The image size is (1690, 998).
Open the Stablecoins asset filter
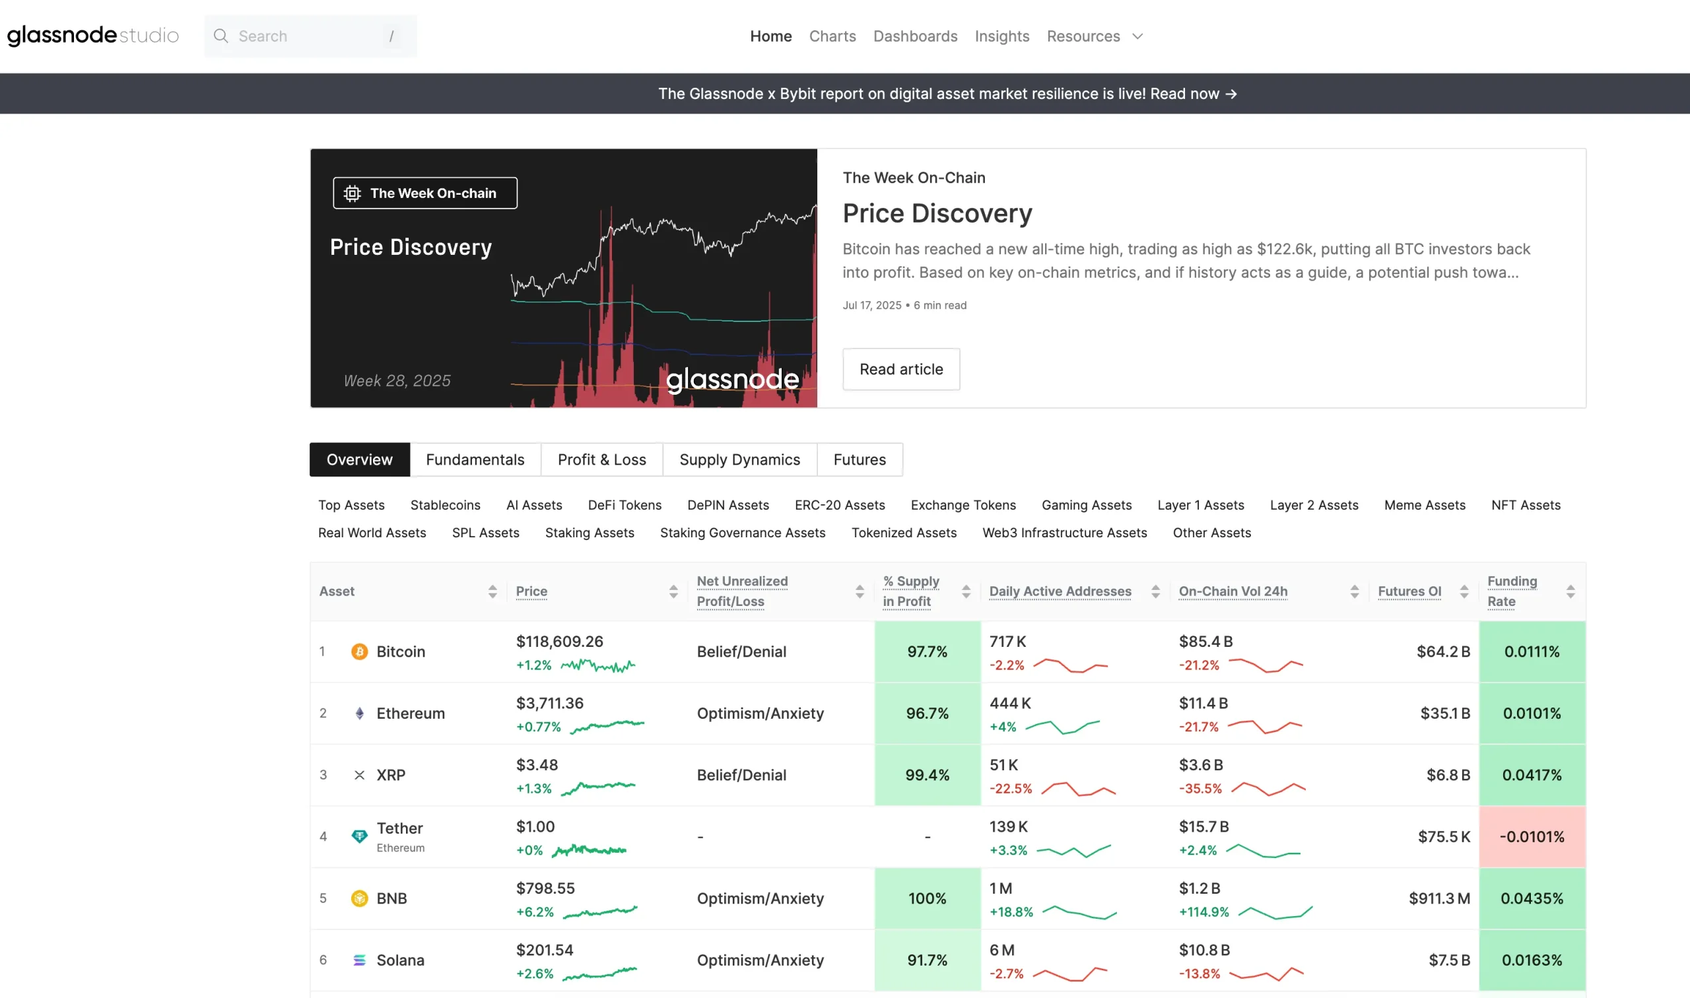click(445, 504)
